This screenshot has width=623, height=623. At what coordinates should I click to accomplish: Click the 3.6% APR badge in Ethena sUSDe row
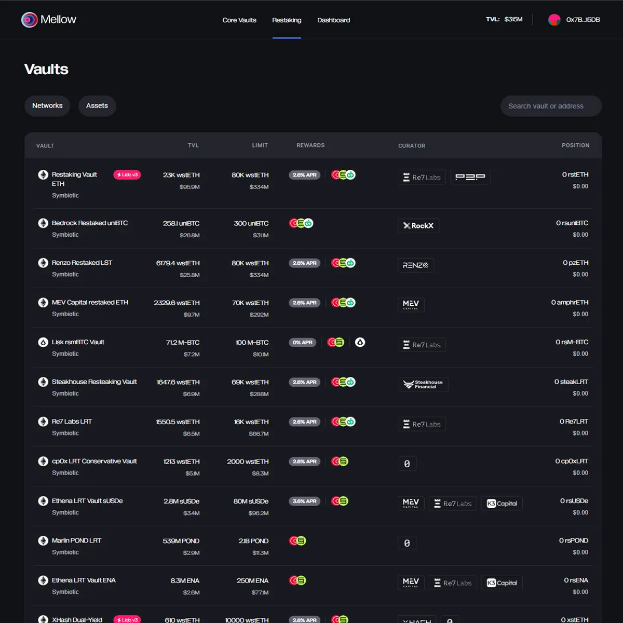click(x=305, y=502)
